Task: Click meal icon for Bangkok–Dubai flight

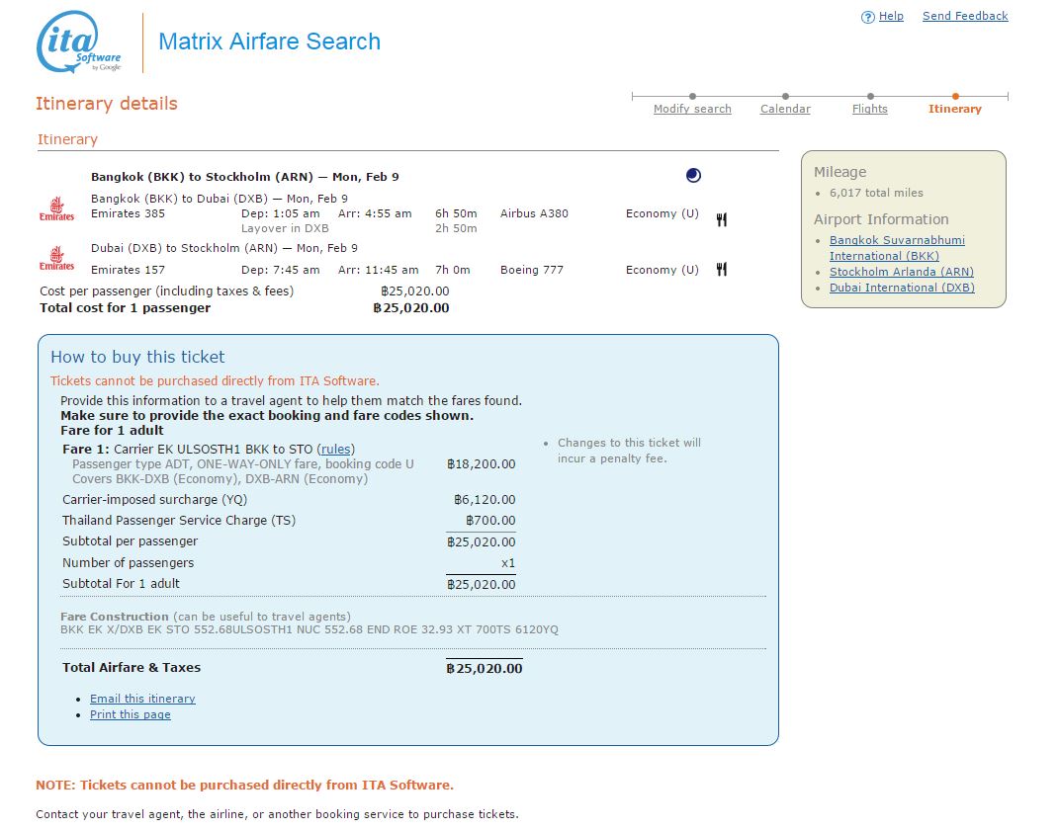Action: pos(722,220)
